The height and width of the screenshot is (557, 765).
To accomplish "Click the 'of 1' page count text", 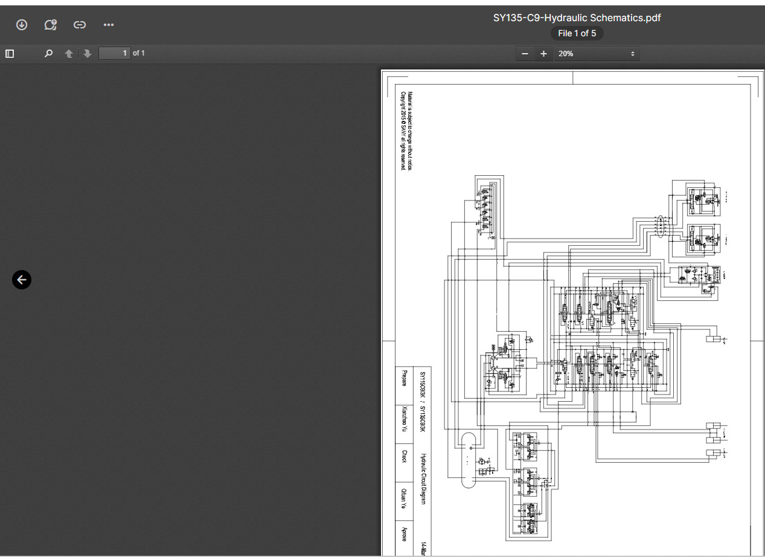I will coord(139,53).
